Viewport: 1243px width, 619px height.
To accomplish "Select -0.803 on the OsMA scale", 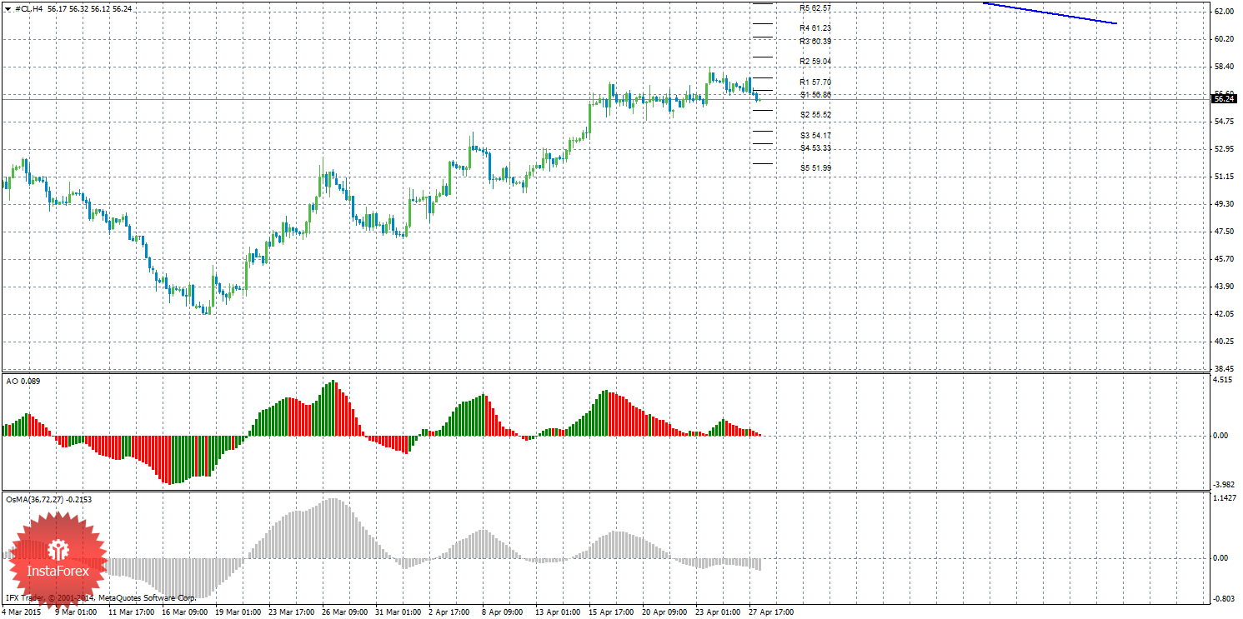I will [x=1223, y=598].
